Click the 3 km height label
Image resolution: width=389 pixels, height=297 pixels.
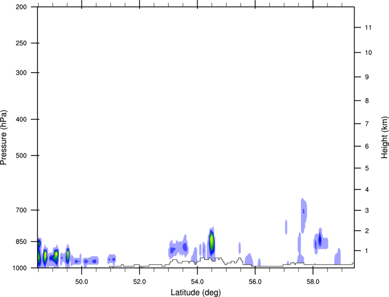tap(367, 211)
